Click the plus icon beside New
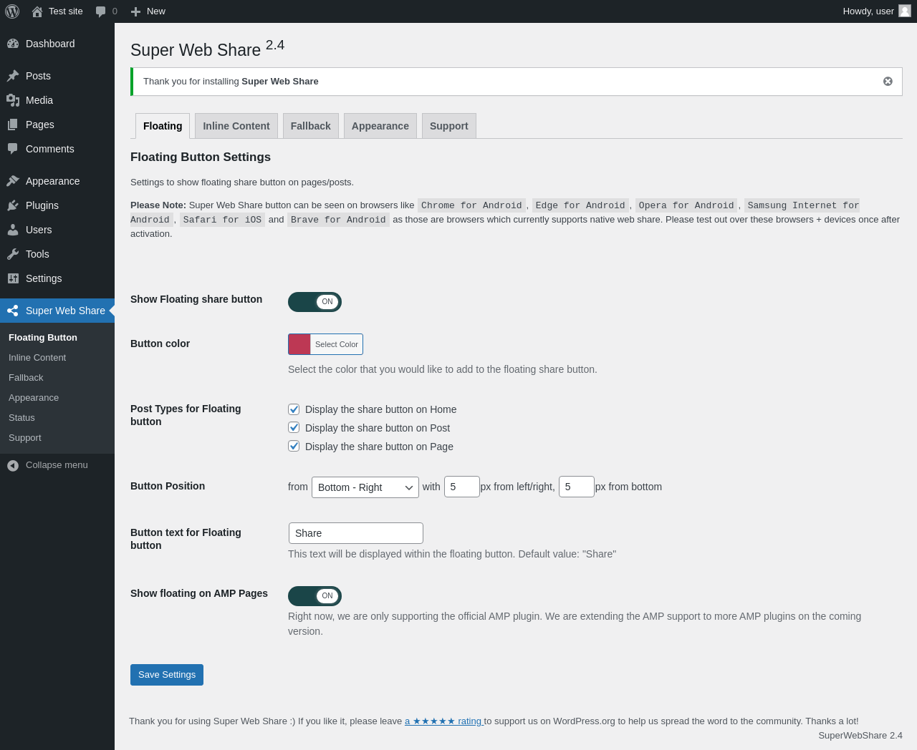The image size is (917, 750). point(135,11)
